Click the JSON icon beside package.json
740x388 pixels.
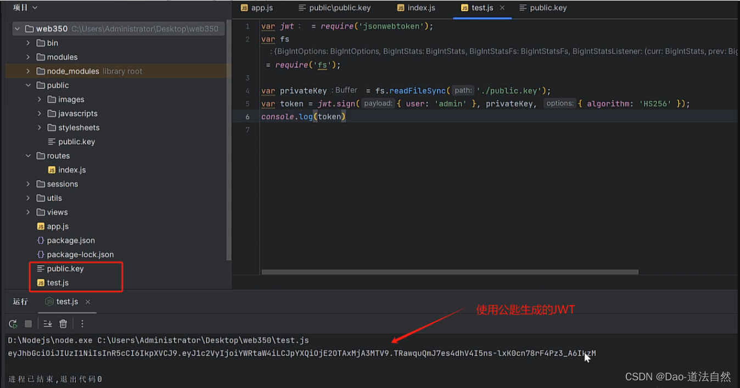41,241
